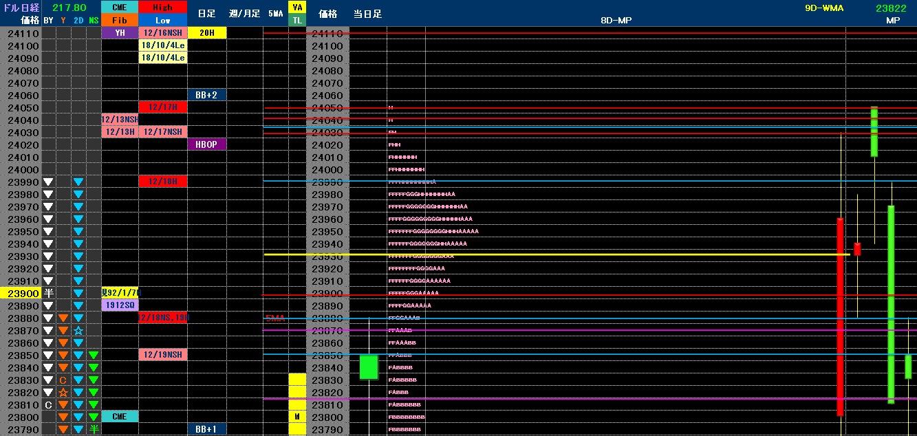Click the BB+2 cell
This screenshot has height=436, width=917.
(207, 95)
